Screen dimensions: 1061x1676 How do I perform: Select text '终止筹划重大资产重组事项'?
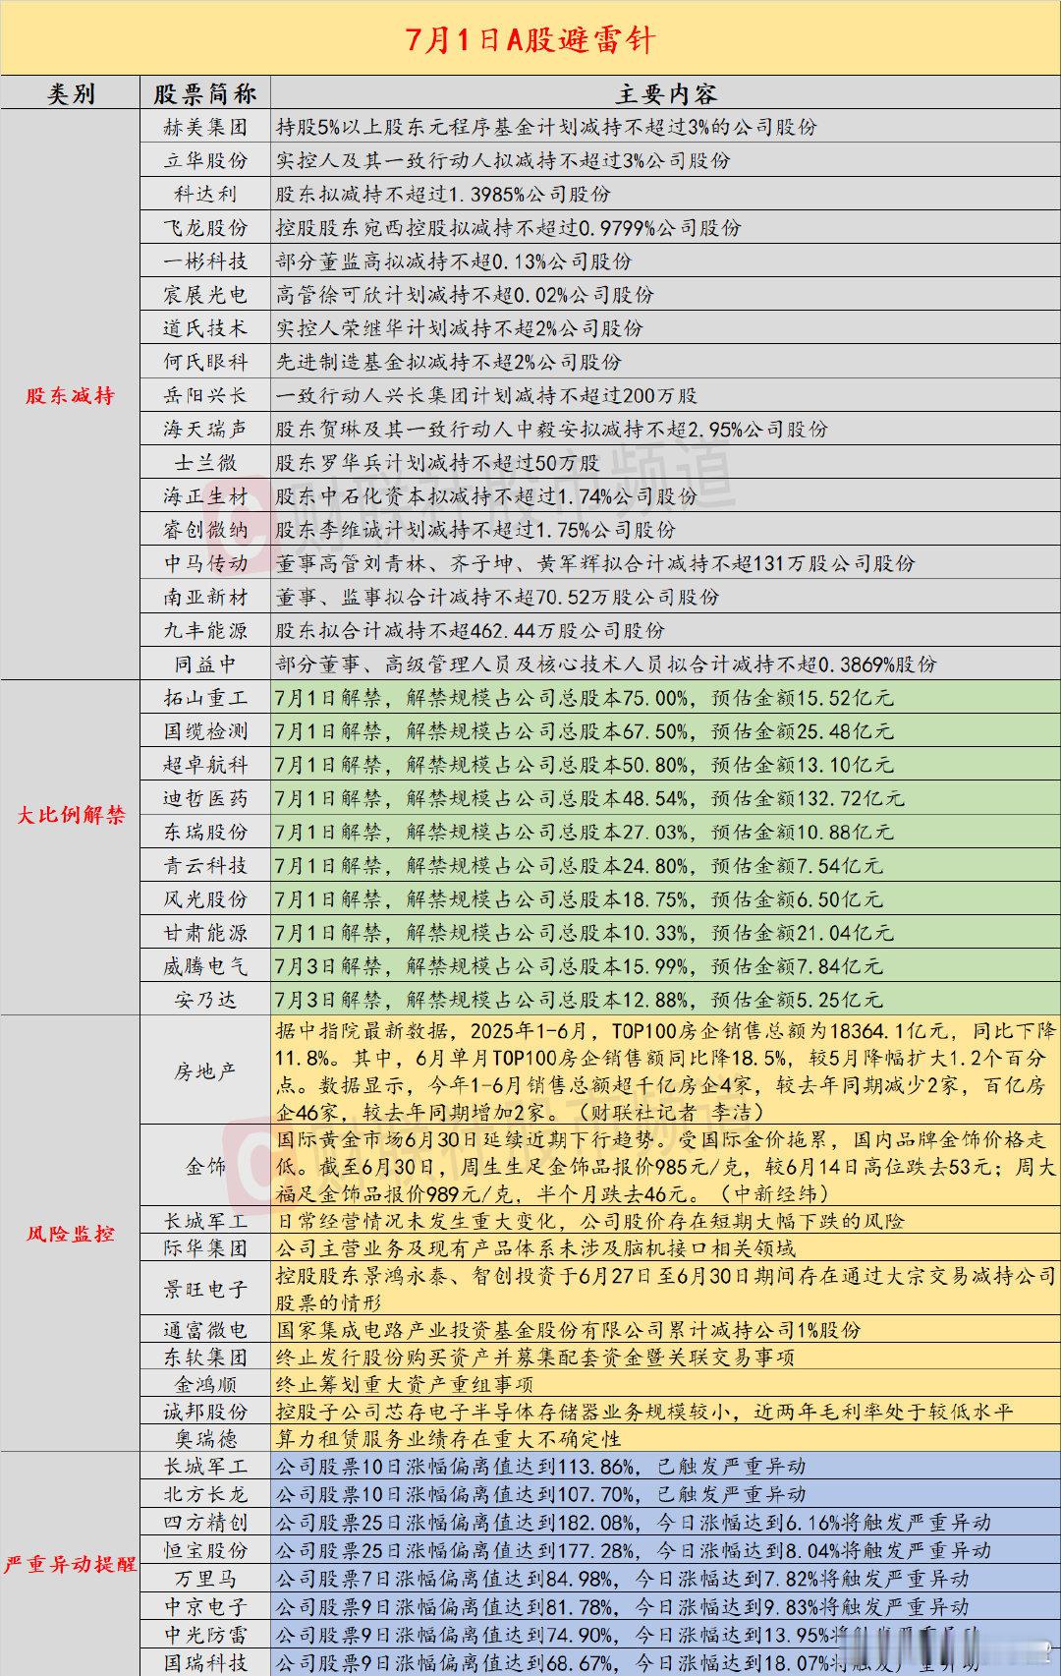(x=405, y=1384)
